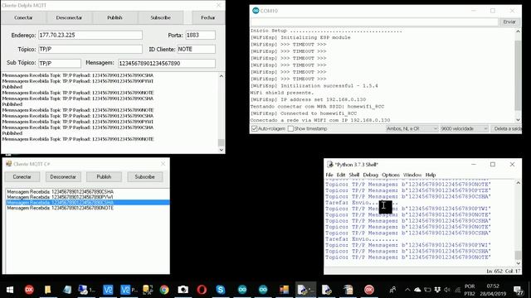Click the 'WiFi shield presente.' line in COM10
531x298 pixels.
point(282,93)
